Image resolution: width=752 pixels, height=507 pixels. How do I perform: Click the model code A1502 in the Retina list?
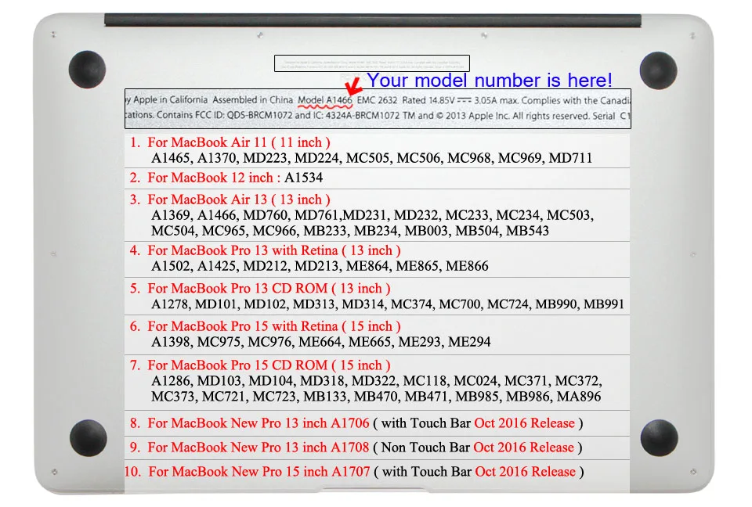click(x=171, y=266)
